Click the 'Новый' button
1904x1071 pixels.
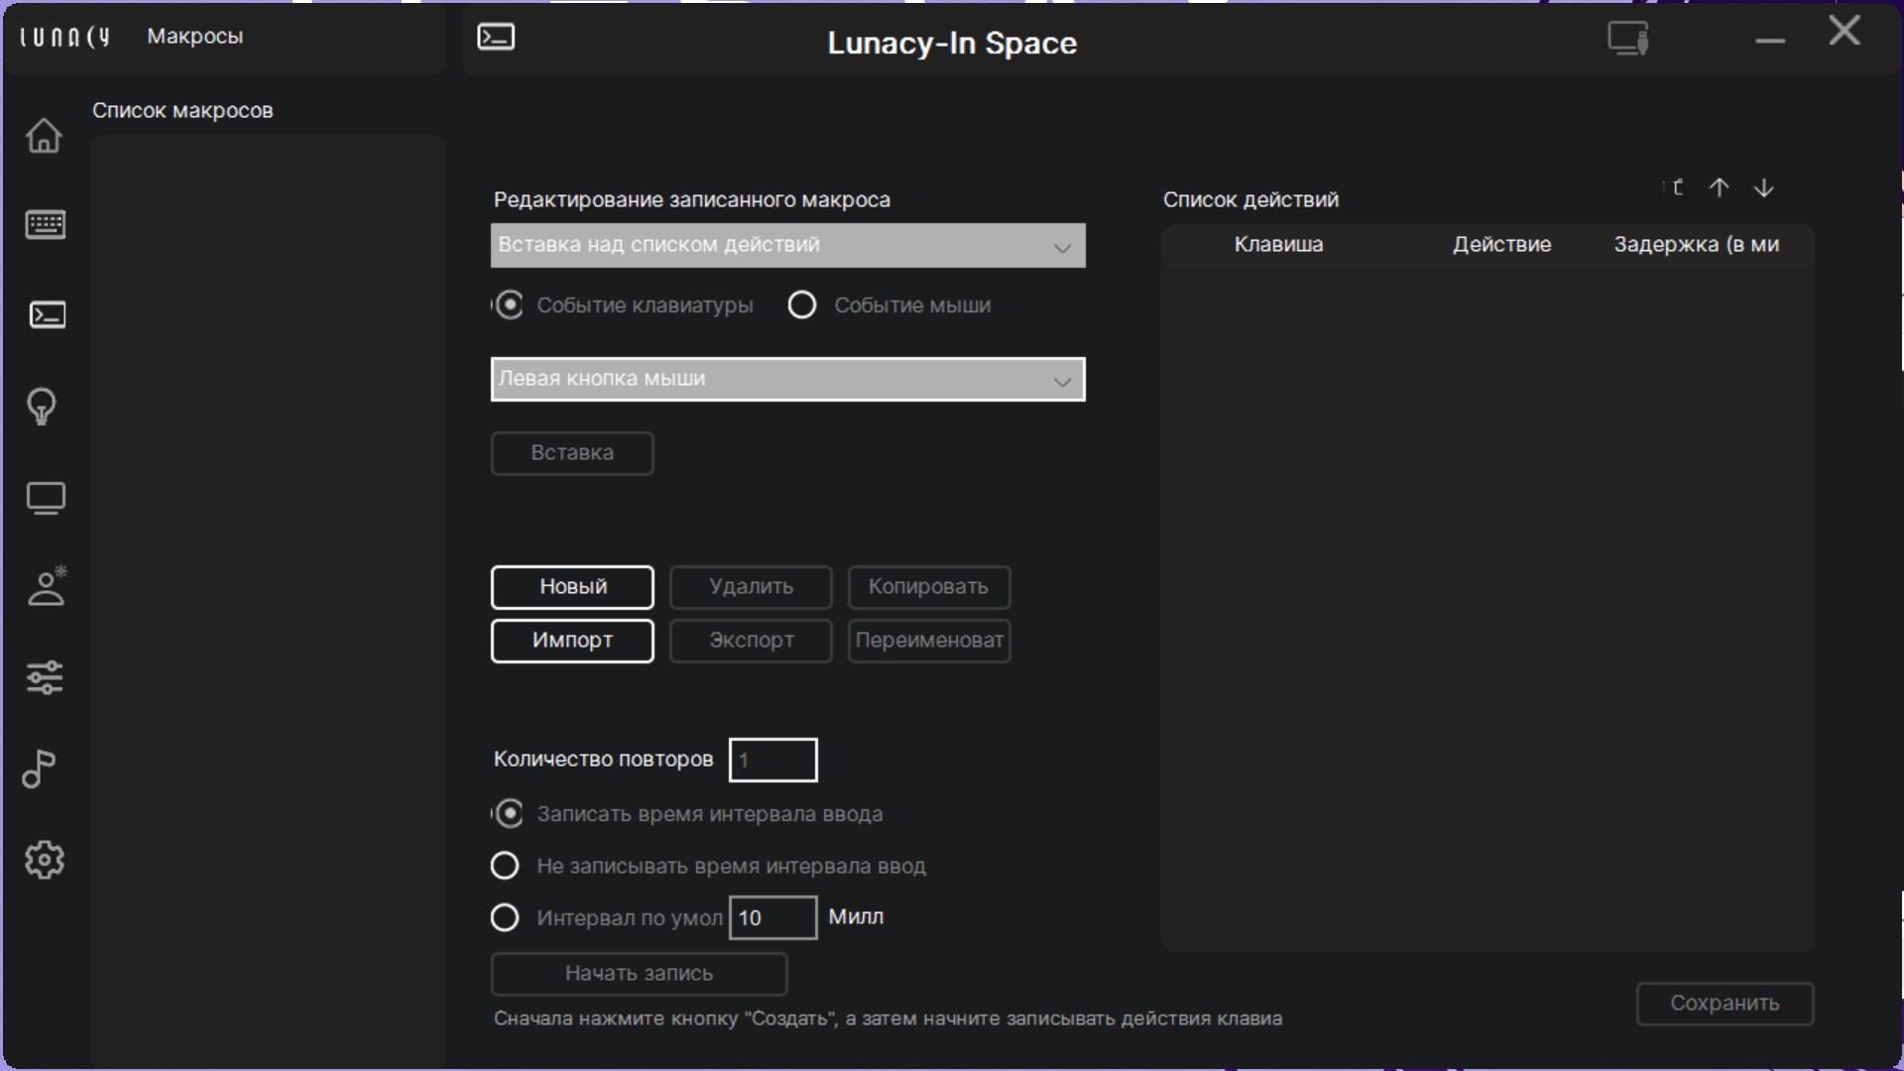[572, 587]
